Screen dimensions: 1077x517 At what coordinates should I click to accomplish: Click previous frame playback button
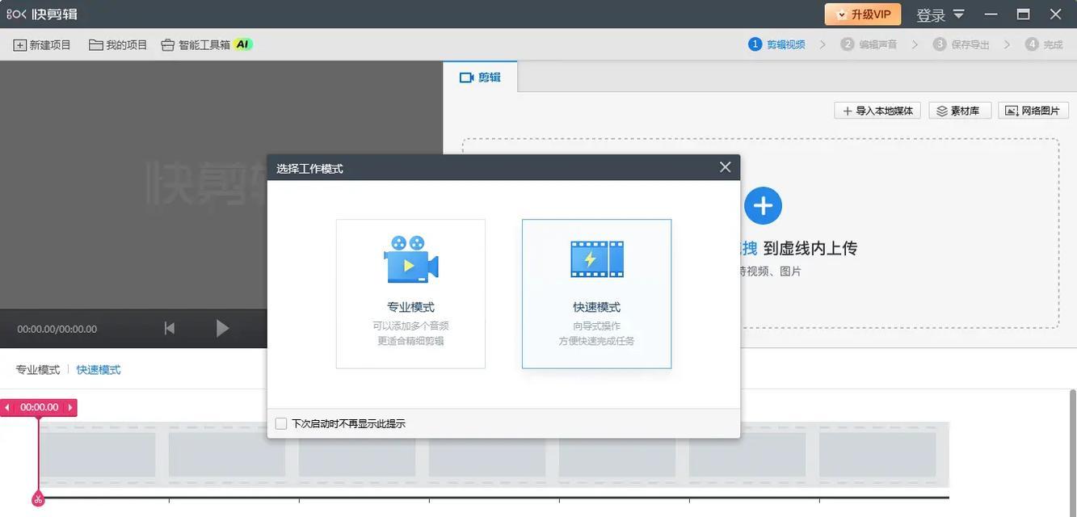(x=170, y=328)
